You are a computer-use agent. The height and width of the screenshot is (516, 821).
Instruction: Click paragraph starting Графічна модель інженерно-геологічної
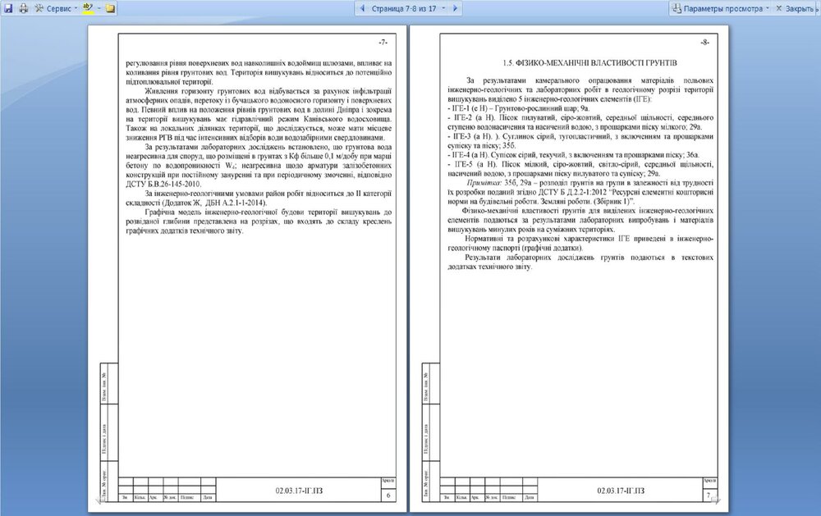259,221
